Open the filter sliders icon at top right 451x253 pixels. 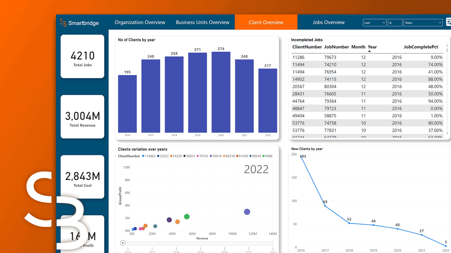448,22
